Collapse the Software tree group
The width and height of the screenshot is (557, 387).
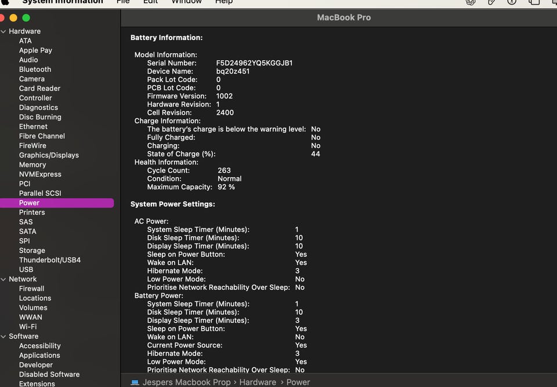click(3, 337)
